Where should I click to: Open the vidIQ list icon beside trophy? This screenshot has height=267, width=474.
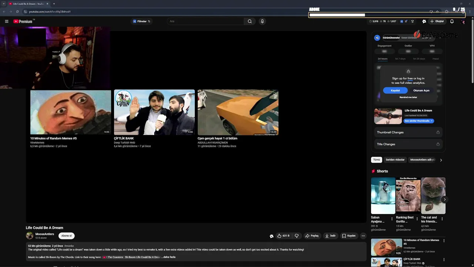coord(407,22)
